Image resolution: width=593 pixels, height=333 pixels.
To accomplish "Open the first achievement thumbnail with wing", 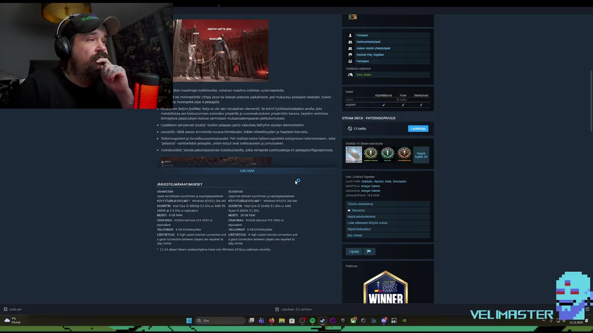I will (353, 154).
